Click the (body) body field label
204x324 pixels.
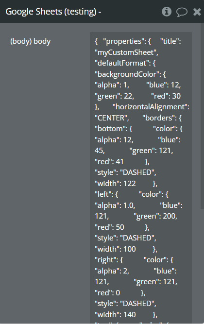[x=31, y=41]
